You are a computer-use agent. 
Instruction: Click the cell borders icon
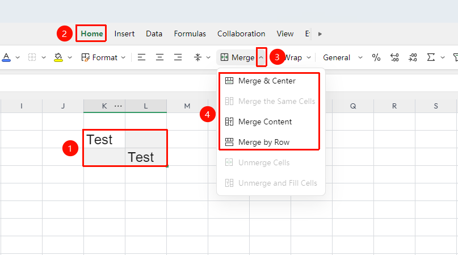click(x=32, y=57)
